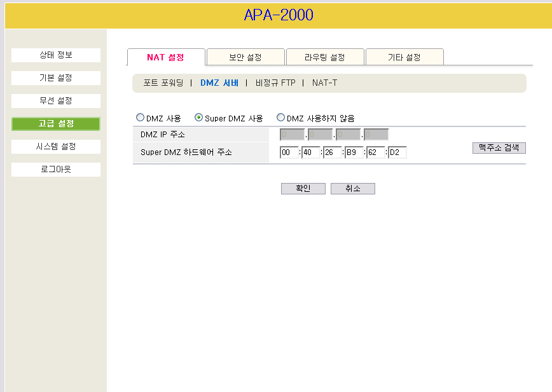Select the 'DMZ 서버' submenu link
The width and height of the screenshot is (552, 392).
(x=219, y=83)
